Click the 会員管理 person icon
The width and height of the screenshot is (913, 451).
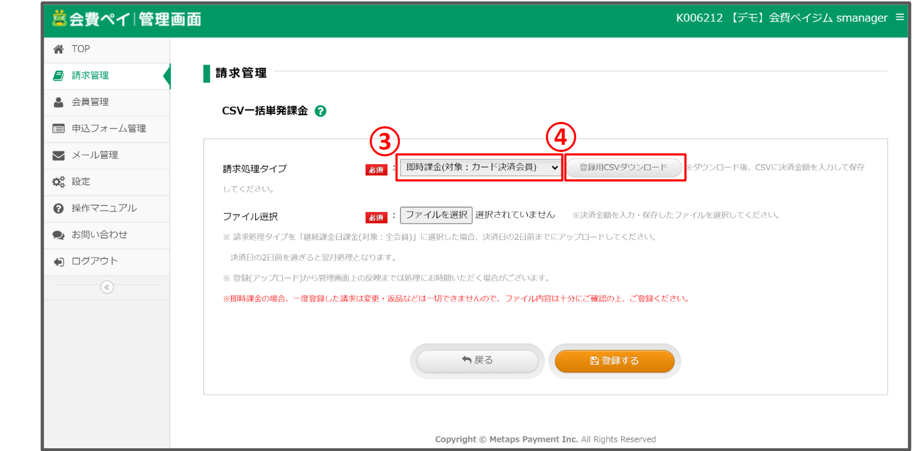[x=58, y=102]
